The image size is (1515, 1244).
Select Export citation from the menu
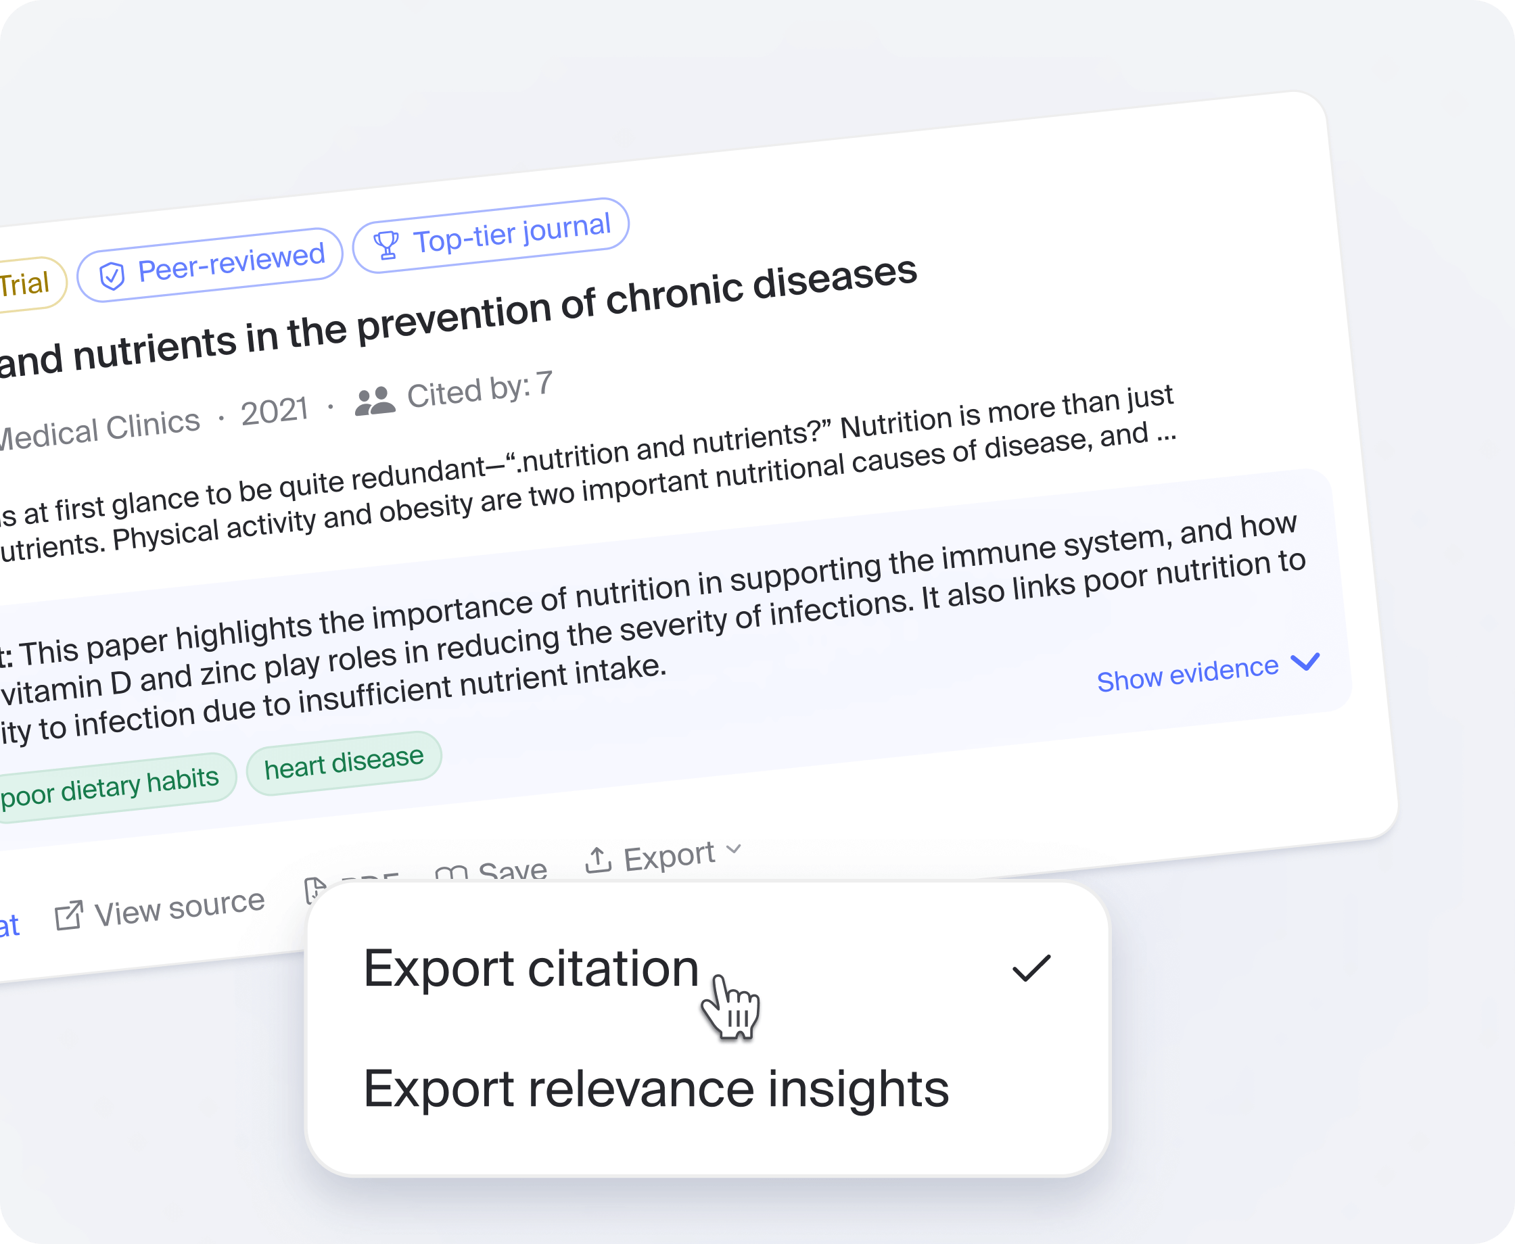530,967
